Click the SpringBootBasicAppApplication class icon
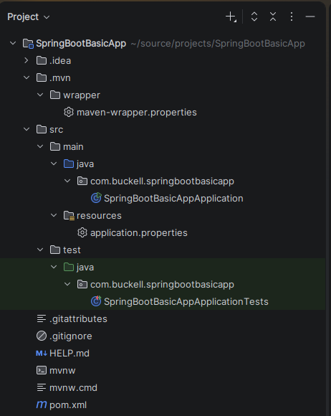This screenshot has height=416, width=331. click(x=96, y=198)
